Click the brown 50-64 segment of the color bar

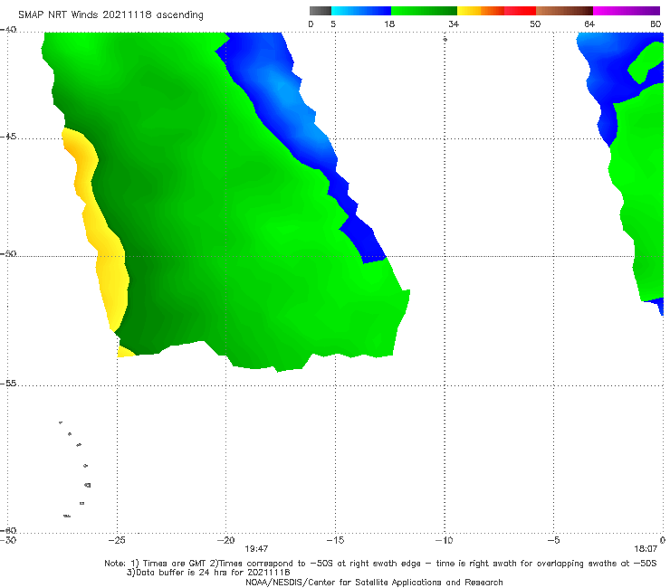(564, 11)
